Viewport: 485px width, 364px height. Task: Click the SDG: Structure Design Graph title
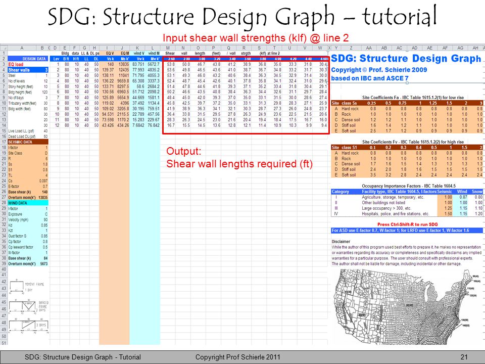coord(406,59)
